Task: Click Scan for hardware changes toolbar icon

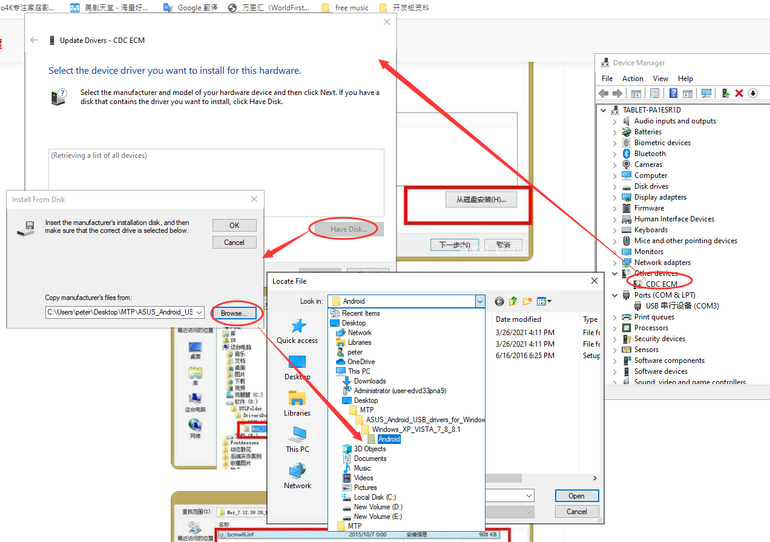Action: tap(706, 93)
